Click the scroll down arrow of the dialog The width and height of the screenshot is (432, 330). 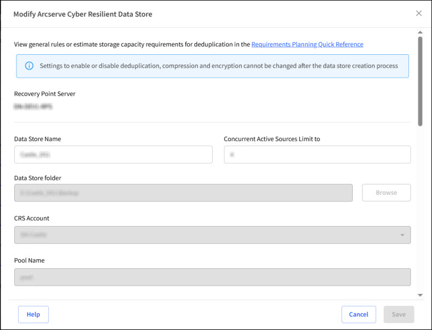pyautogui.click(x=420, y=296)
